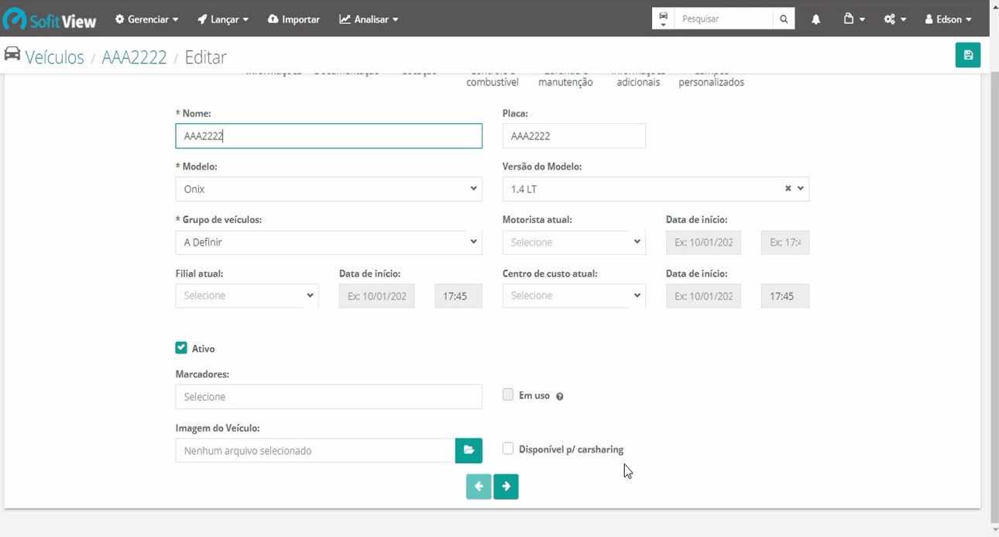
Task: Open the Edson user menu
Action: (948, 19)
